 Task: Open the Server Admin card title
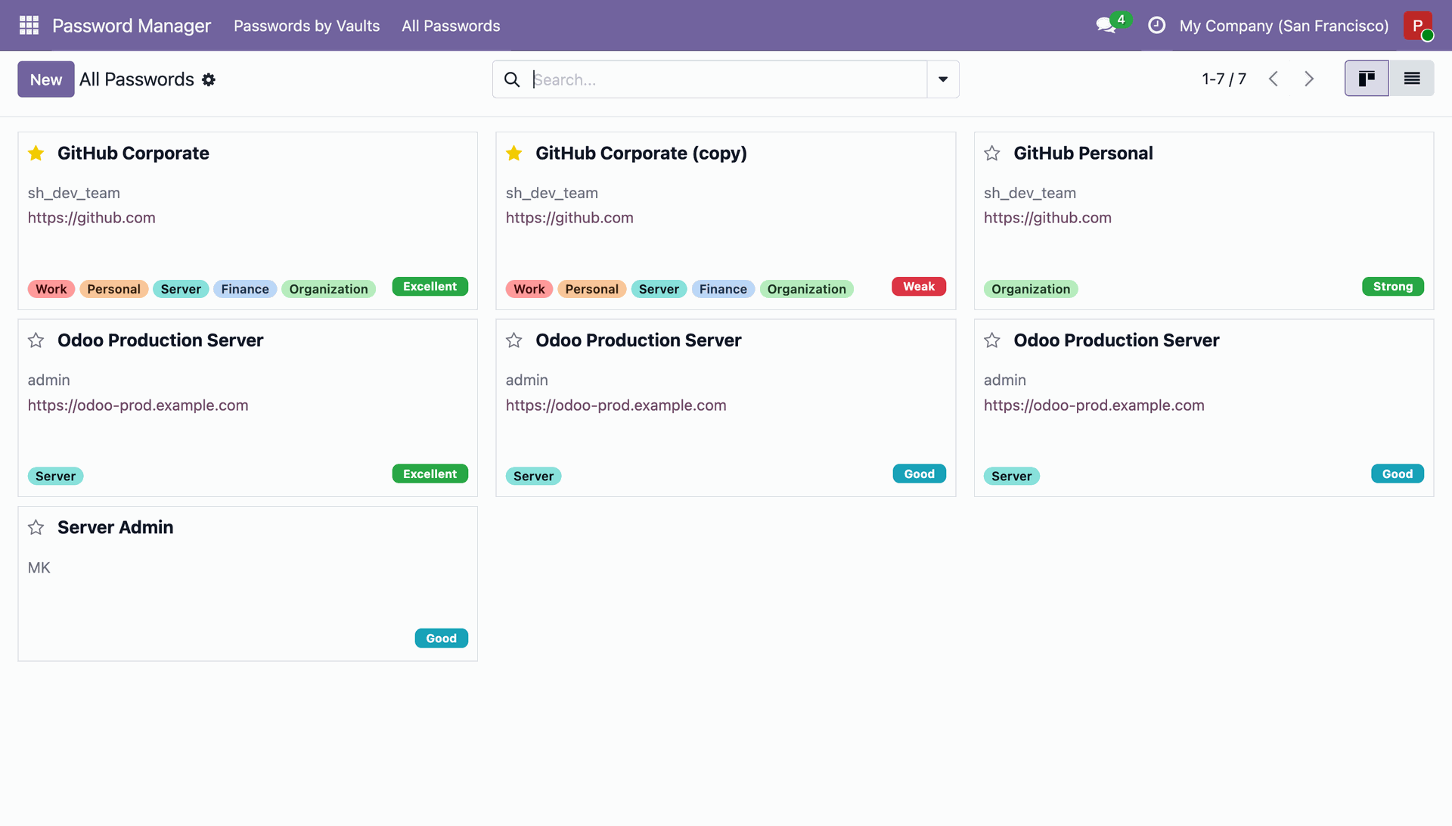tap(116, 527)
